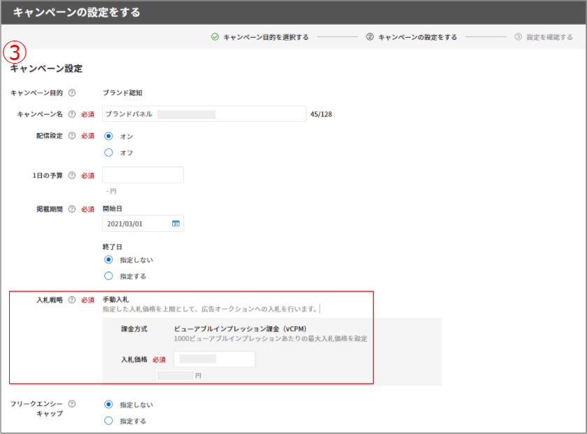Image resolution: width=587 pixels, height=434 pixels.
Task: Open help icon beside キャンペーン目的
Action: (x=72, y=92)
